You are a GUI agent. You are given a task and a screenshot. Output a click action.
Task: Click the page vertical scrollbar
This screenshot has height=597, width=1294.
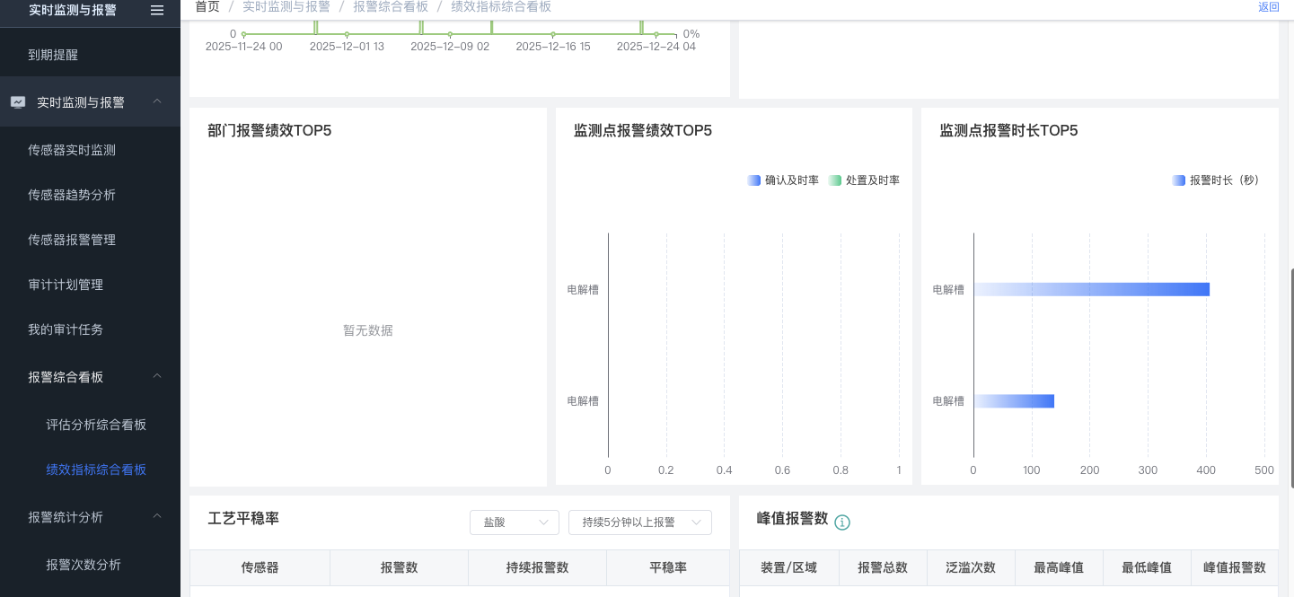pyautogui.click(x=1290, y=377)
